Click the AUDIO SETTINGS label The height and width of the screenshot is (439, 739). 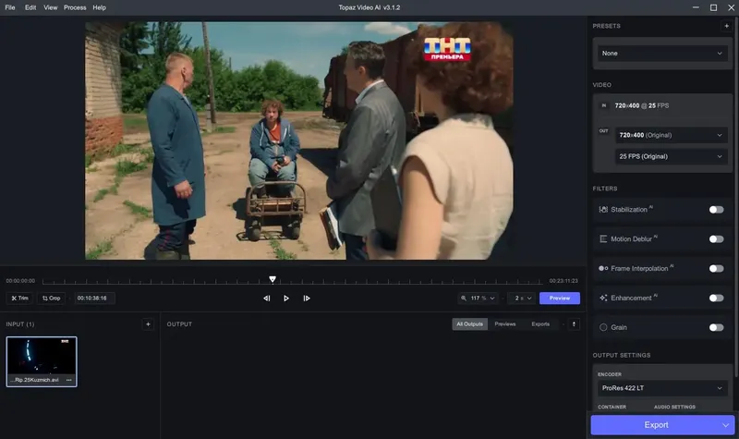(x=674, y=407)
